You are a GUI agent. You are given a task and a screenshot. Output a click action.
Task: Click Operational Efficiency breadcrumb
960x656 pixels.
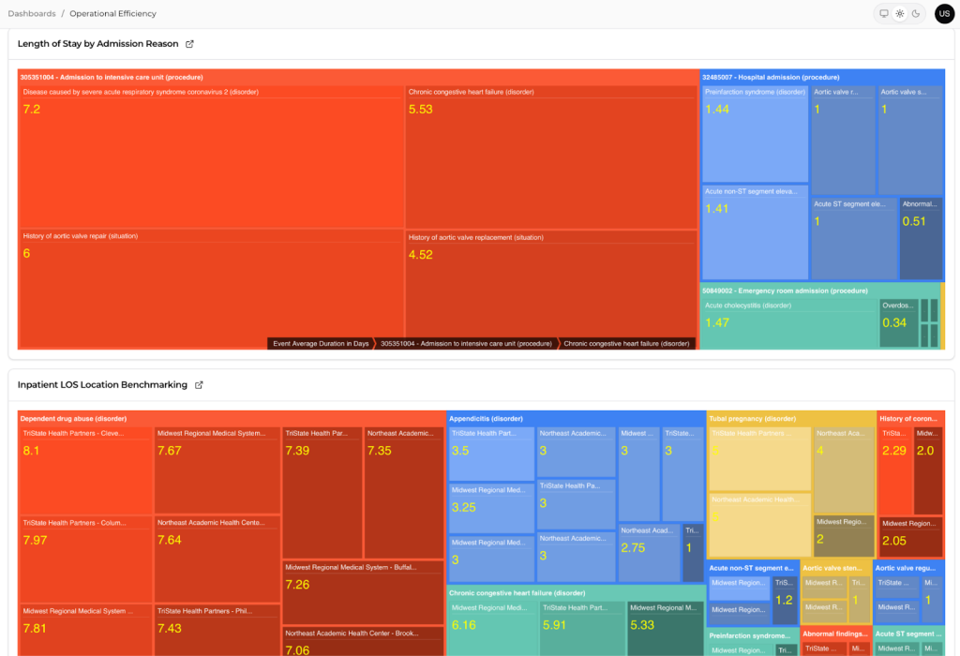(x=112, y=14)
